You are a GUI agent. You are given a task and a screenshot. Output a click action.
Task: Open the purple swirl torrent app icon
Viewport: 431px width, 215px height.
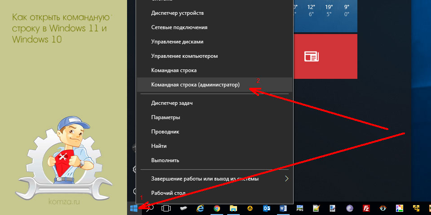[349, 208]
